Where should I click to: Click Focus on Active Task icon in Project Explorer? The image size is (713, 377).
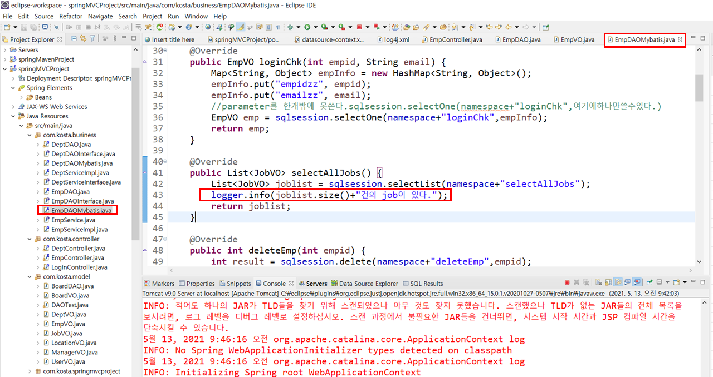105,38
